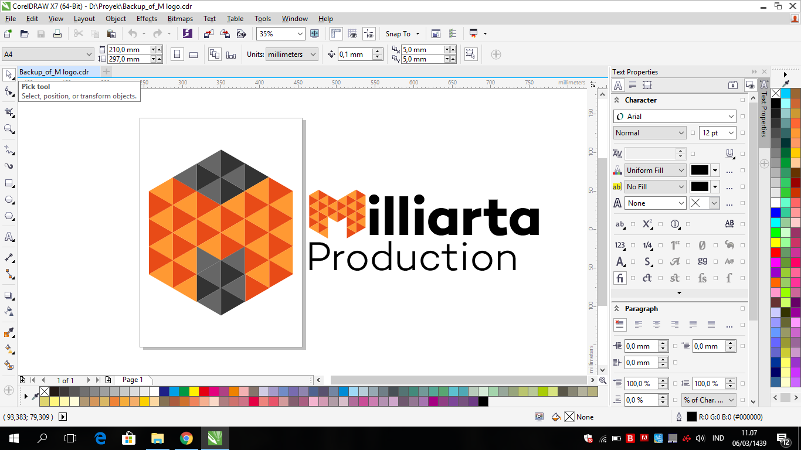The image size is (801, 450).
Task: Click the landscape orientation button
Action: coord(194,54)
